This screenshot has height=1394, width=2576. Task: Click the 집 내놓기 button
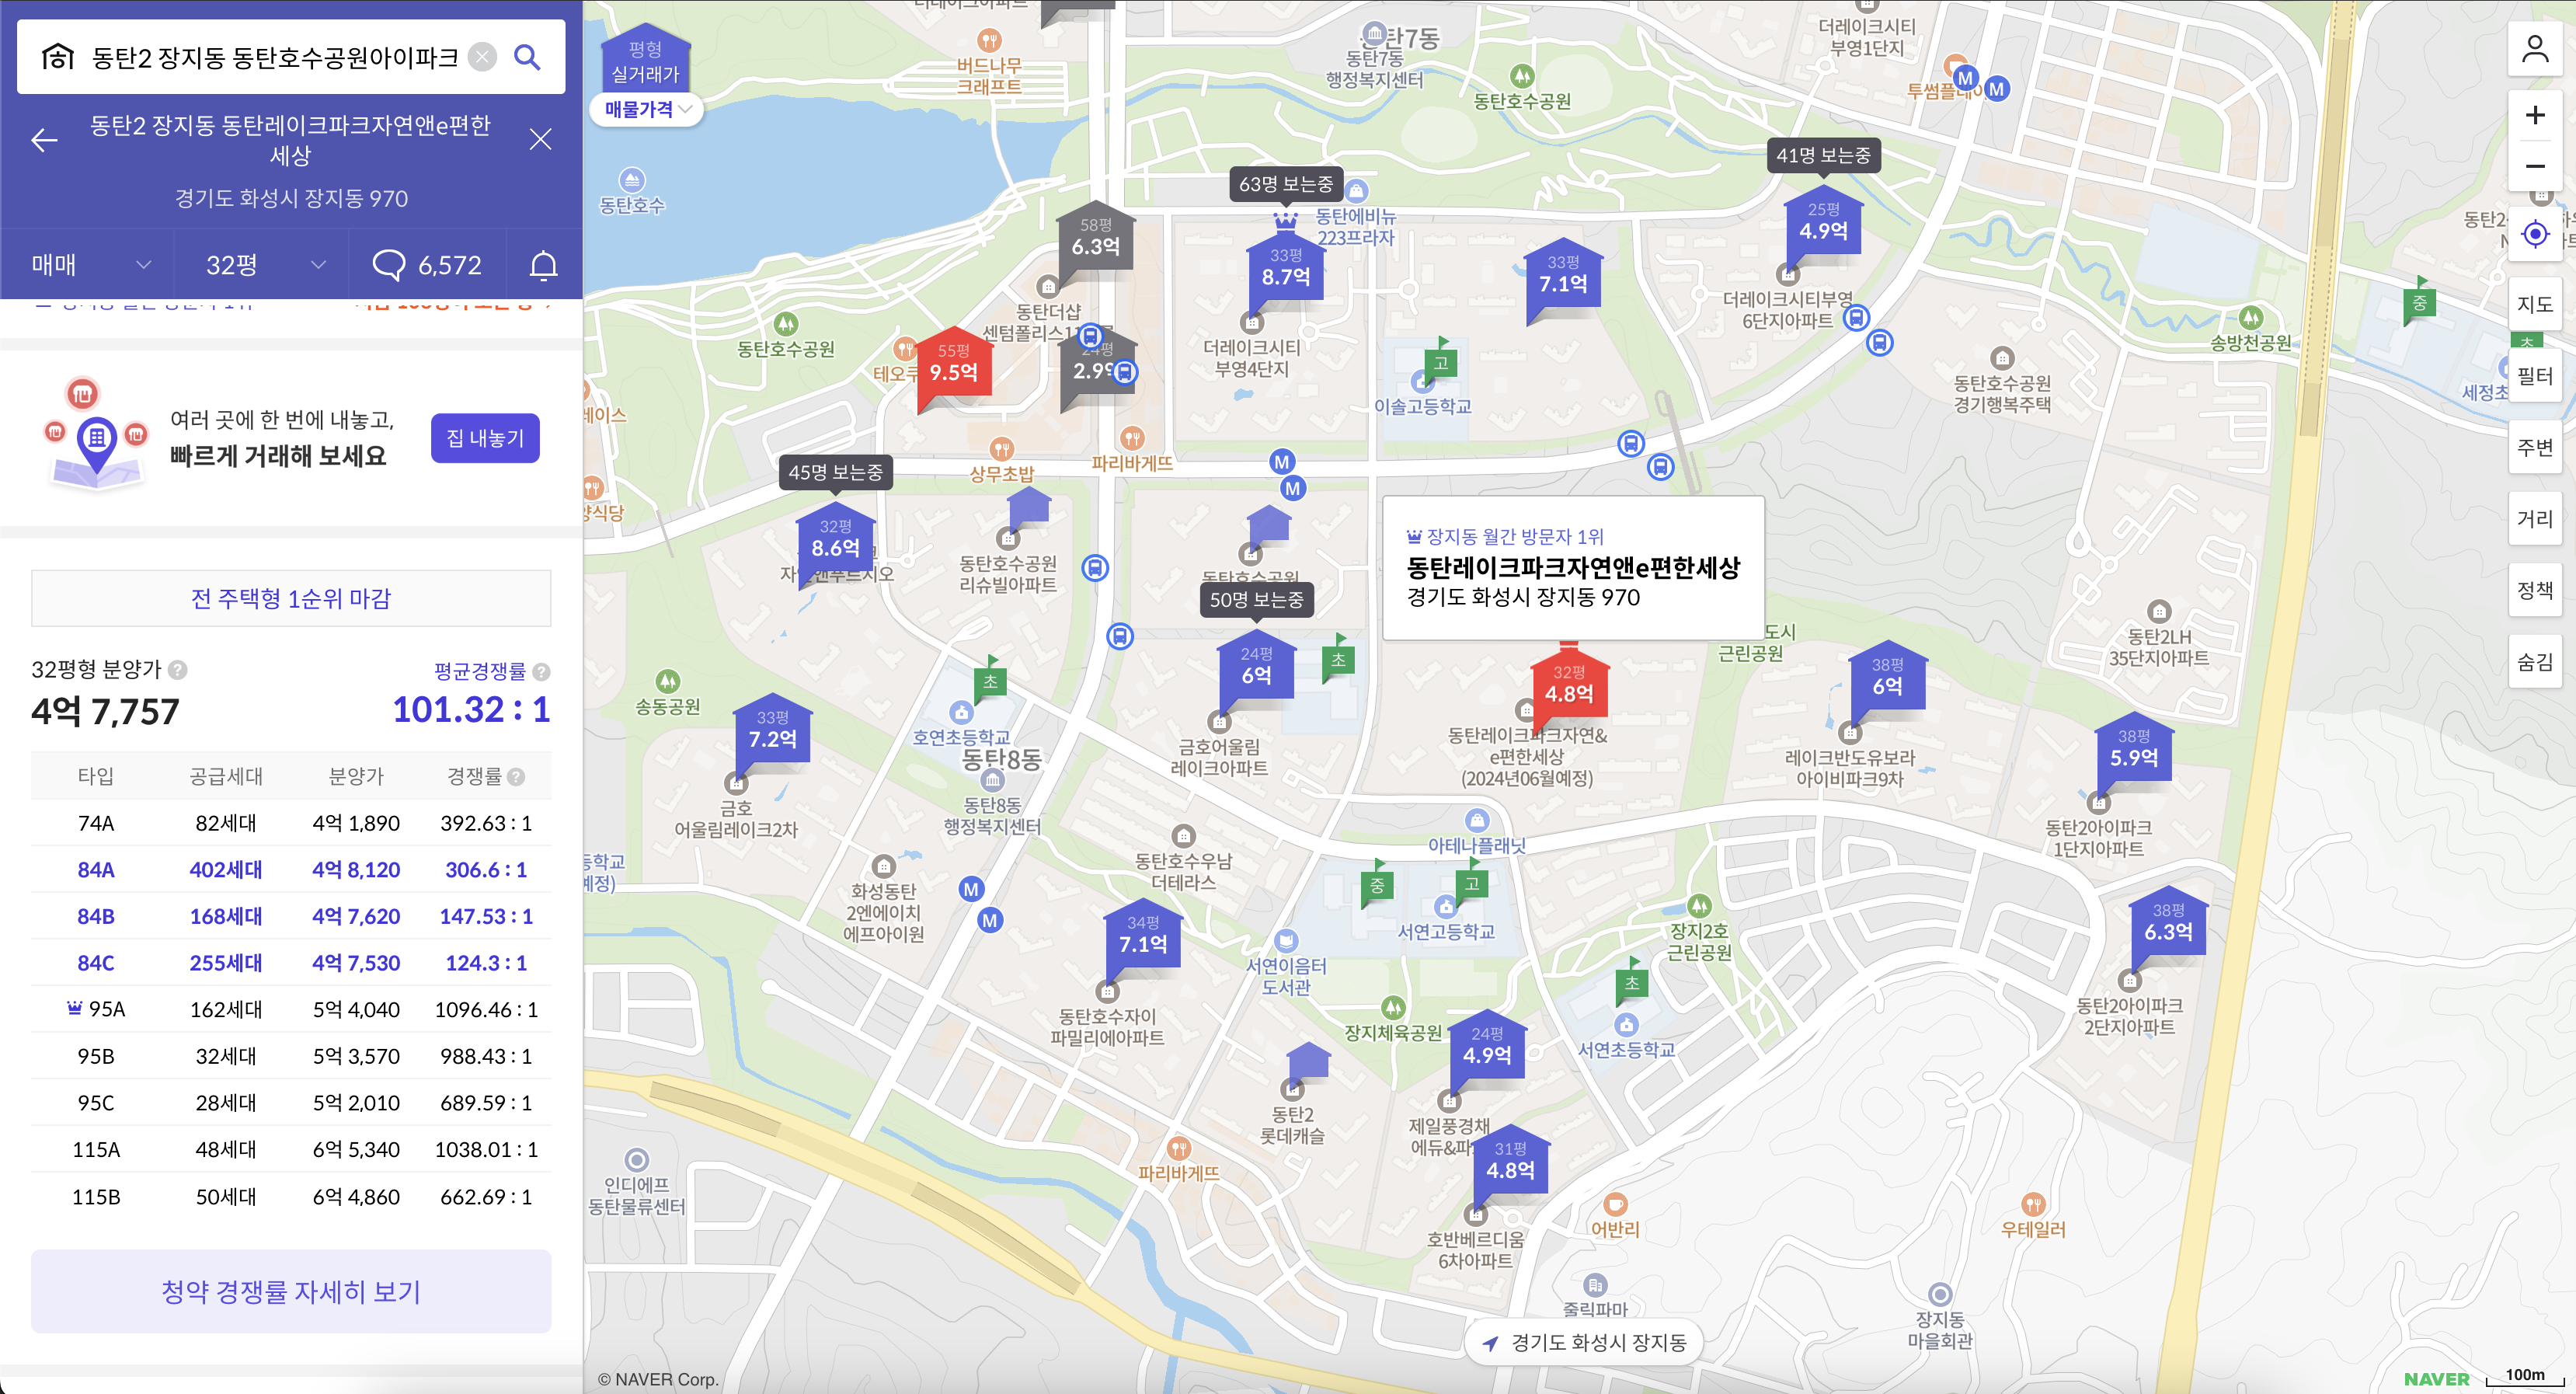click(x=485, y=438)
